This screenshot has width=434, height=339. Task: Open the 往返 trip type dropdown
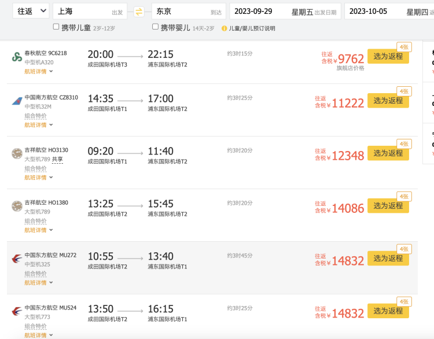[x=31, y=11]
